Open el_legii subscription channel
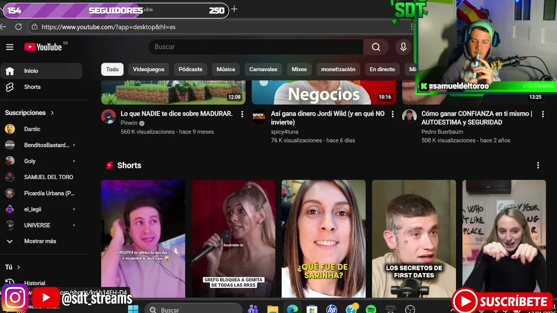 coord(41,210)
